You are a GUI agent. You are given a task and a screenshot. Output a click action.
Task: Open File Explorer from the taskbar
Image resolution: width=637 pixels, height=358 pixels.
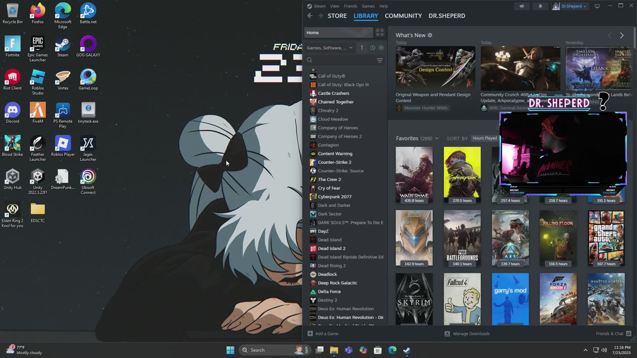[334, 350]
